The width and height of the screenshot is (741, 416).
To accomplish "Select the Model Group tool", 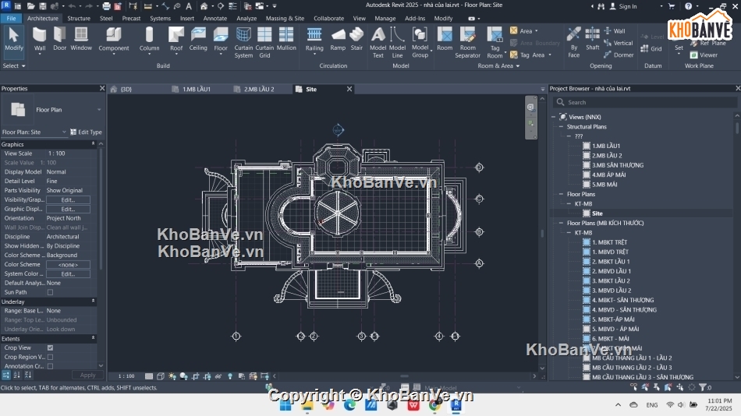I will [x=420, y=43].
